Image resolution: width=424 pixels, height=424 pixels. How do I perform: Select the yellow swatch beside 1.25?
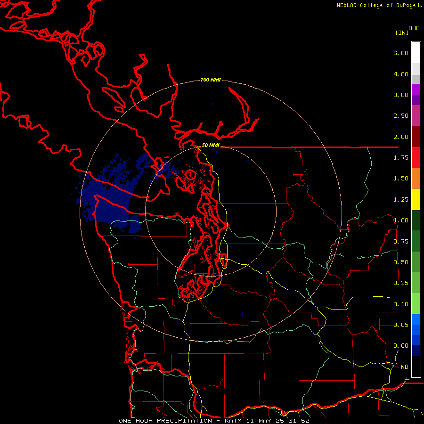click(416, 199)
